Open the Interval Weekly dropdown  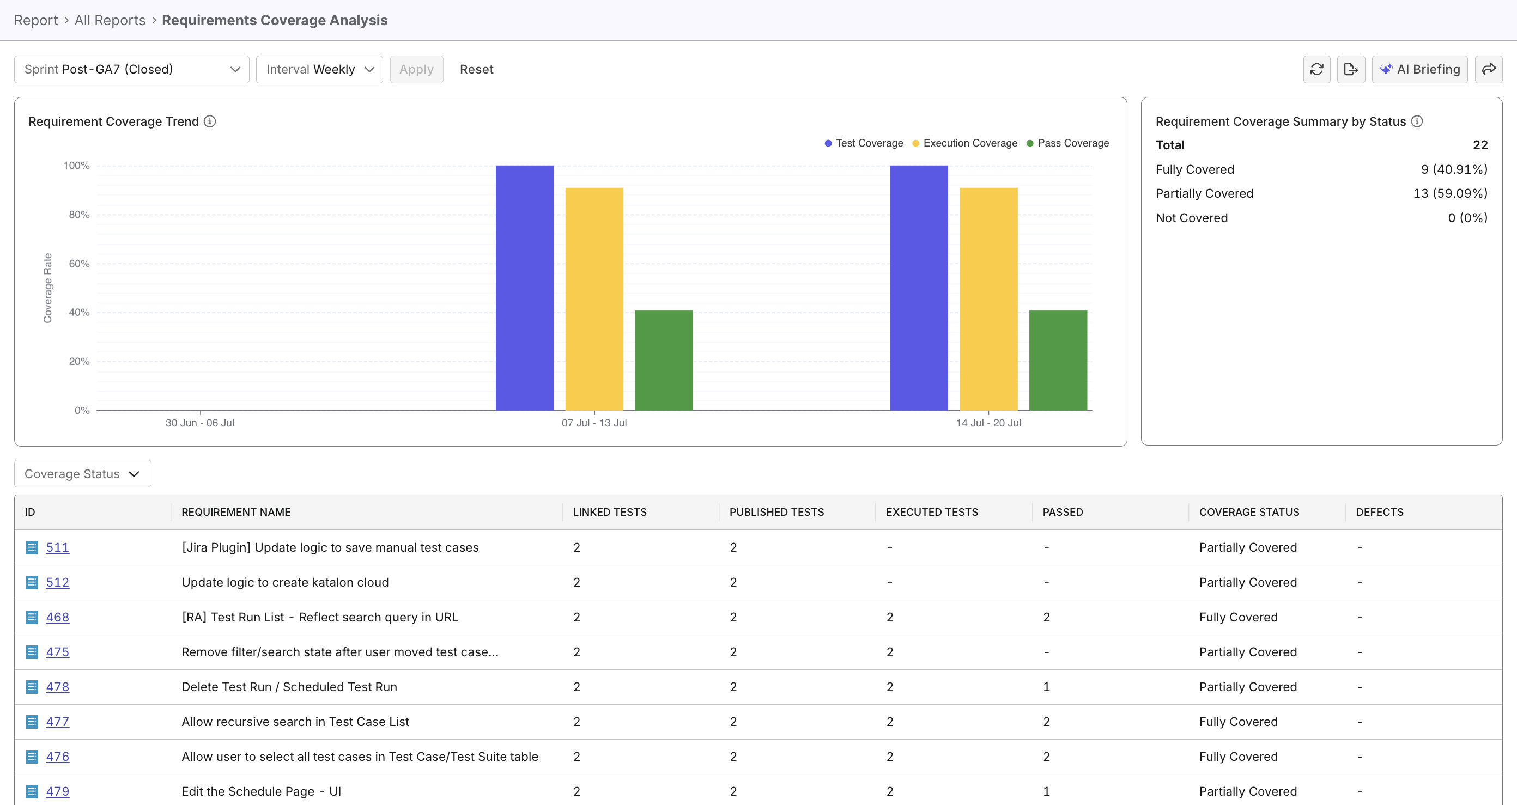point(319,69)
